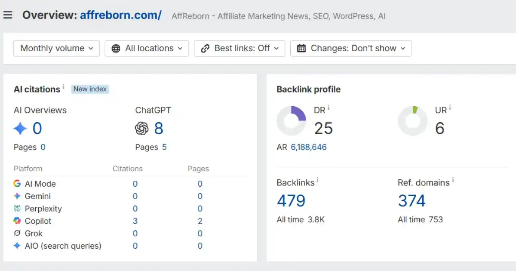Open the hamburger menu icon
Screen dimensions: 516x271
point(8,15)
